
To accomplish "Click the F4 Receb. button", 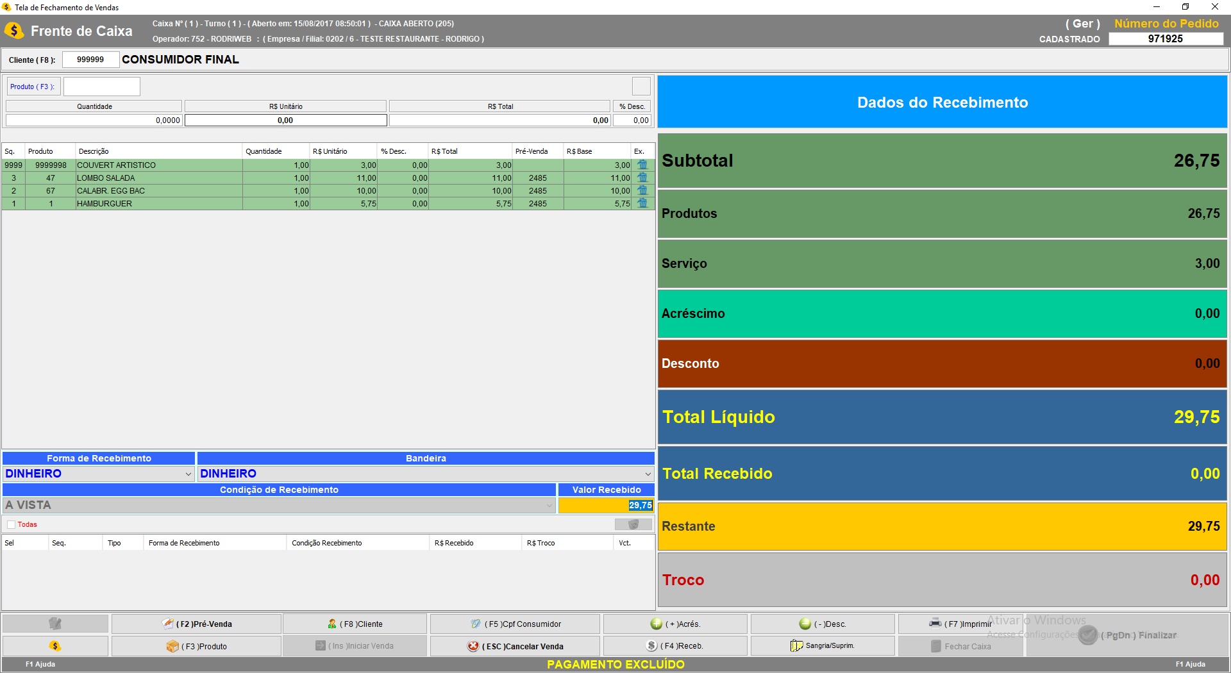I will click(x=675, y=646).
